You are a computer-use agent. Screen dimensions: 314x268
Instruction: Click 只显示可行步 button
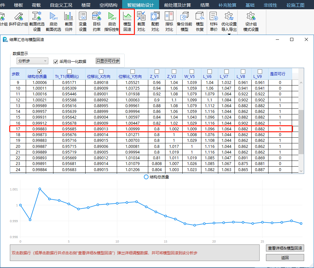pyautogui.click(x=108, y=61)
